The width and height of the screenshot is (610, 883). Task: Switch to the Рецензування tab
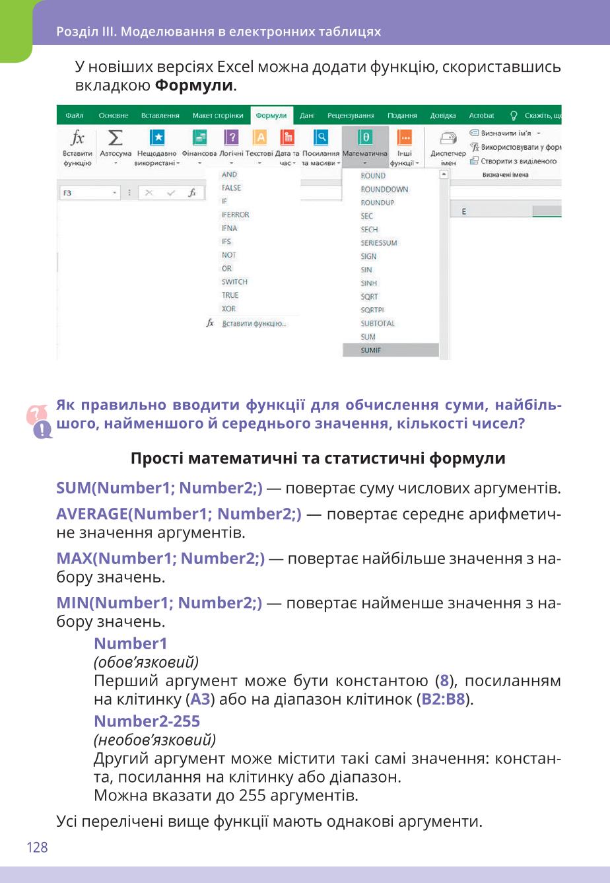pos(351,116)
